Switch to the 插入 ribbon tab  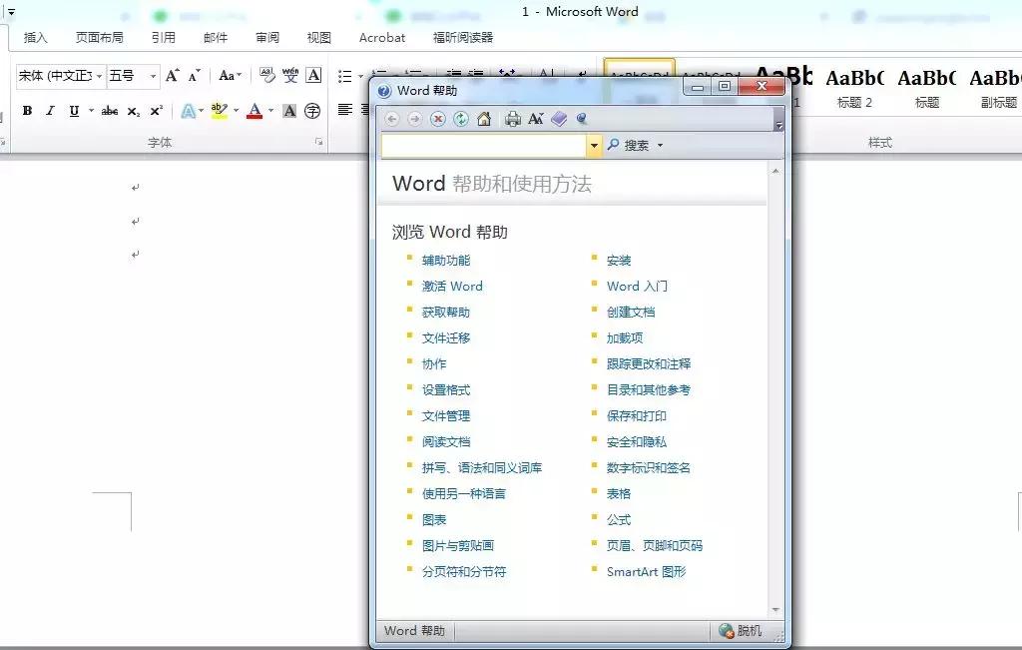(36, 37)
